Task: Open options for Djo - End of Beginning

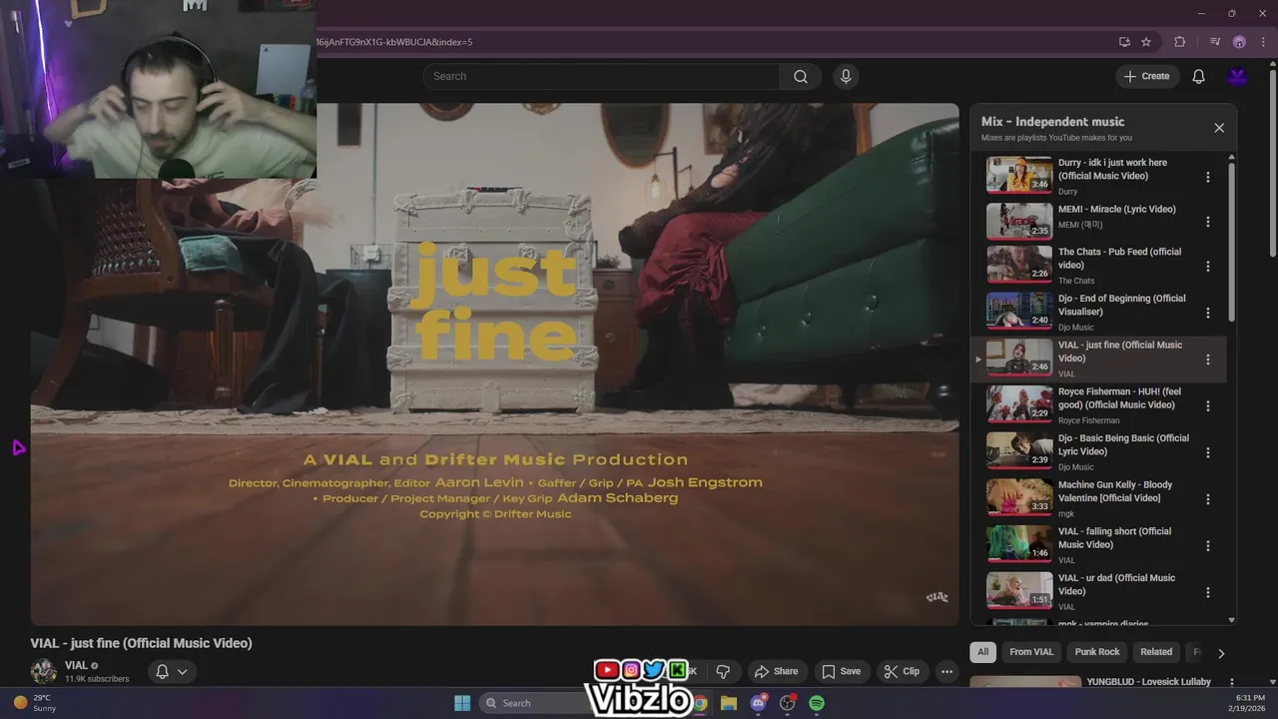Action: coord(1208,313)
